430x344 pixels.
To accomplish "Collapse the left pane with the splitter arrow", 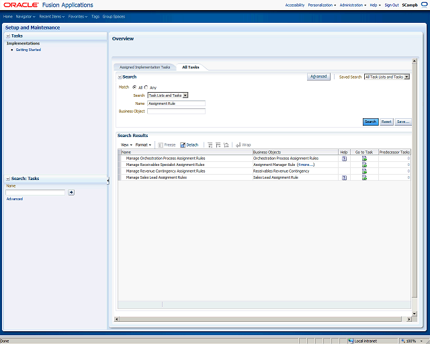I will (108, 181).
